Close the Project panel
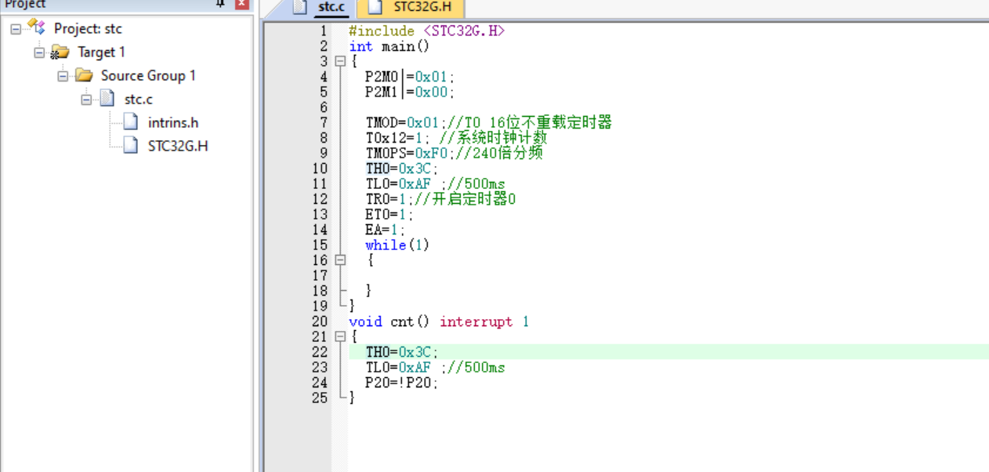The image size is (989, 472). coord(242,3)
